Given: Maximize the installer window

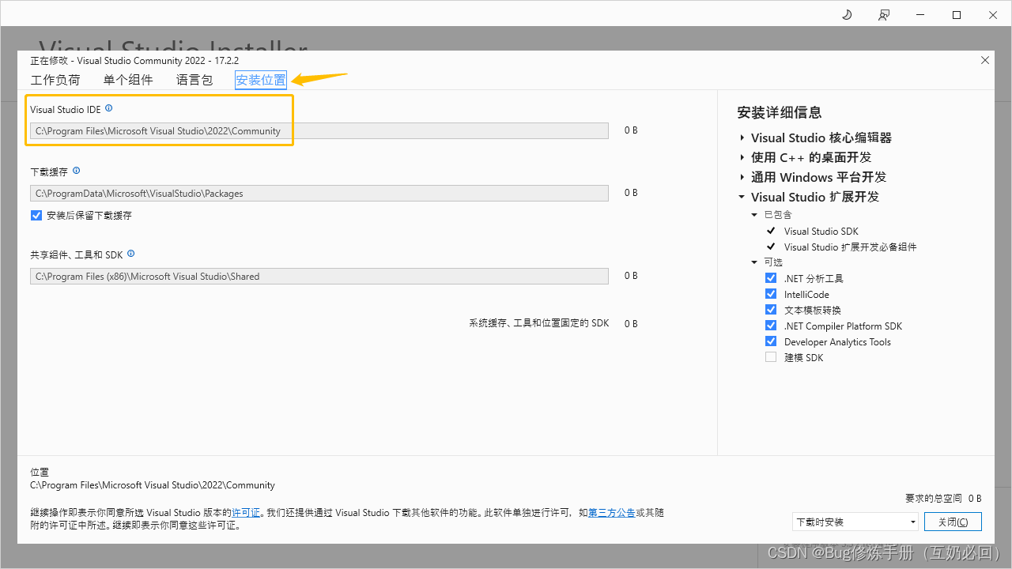Looking at the screenshot, I should click(x=957, y=15).
